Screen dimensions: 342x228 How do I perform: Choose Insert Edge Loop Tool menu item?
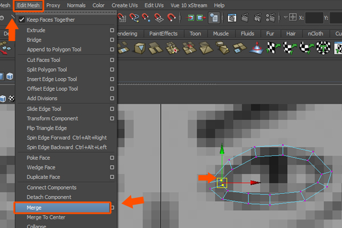(x=66, y=79)
